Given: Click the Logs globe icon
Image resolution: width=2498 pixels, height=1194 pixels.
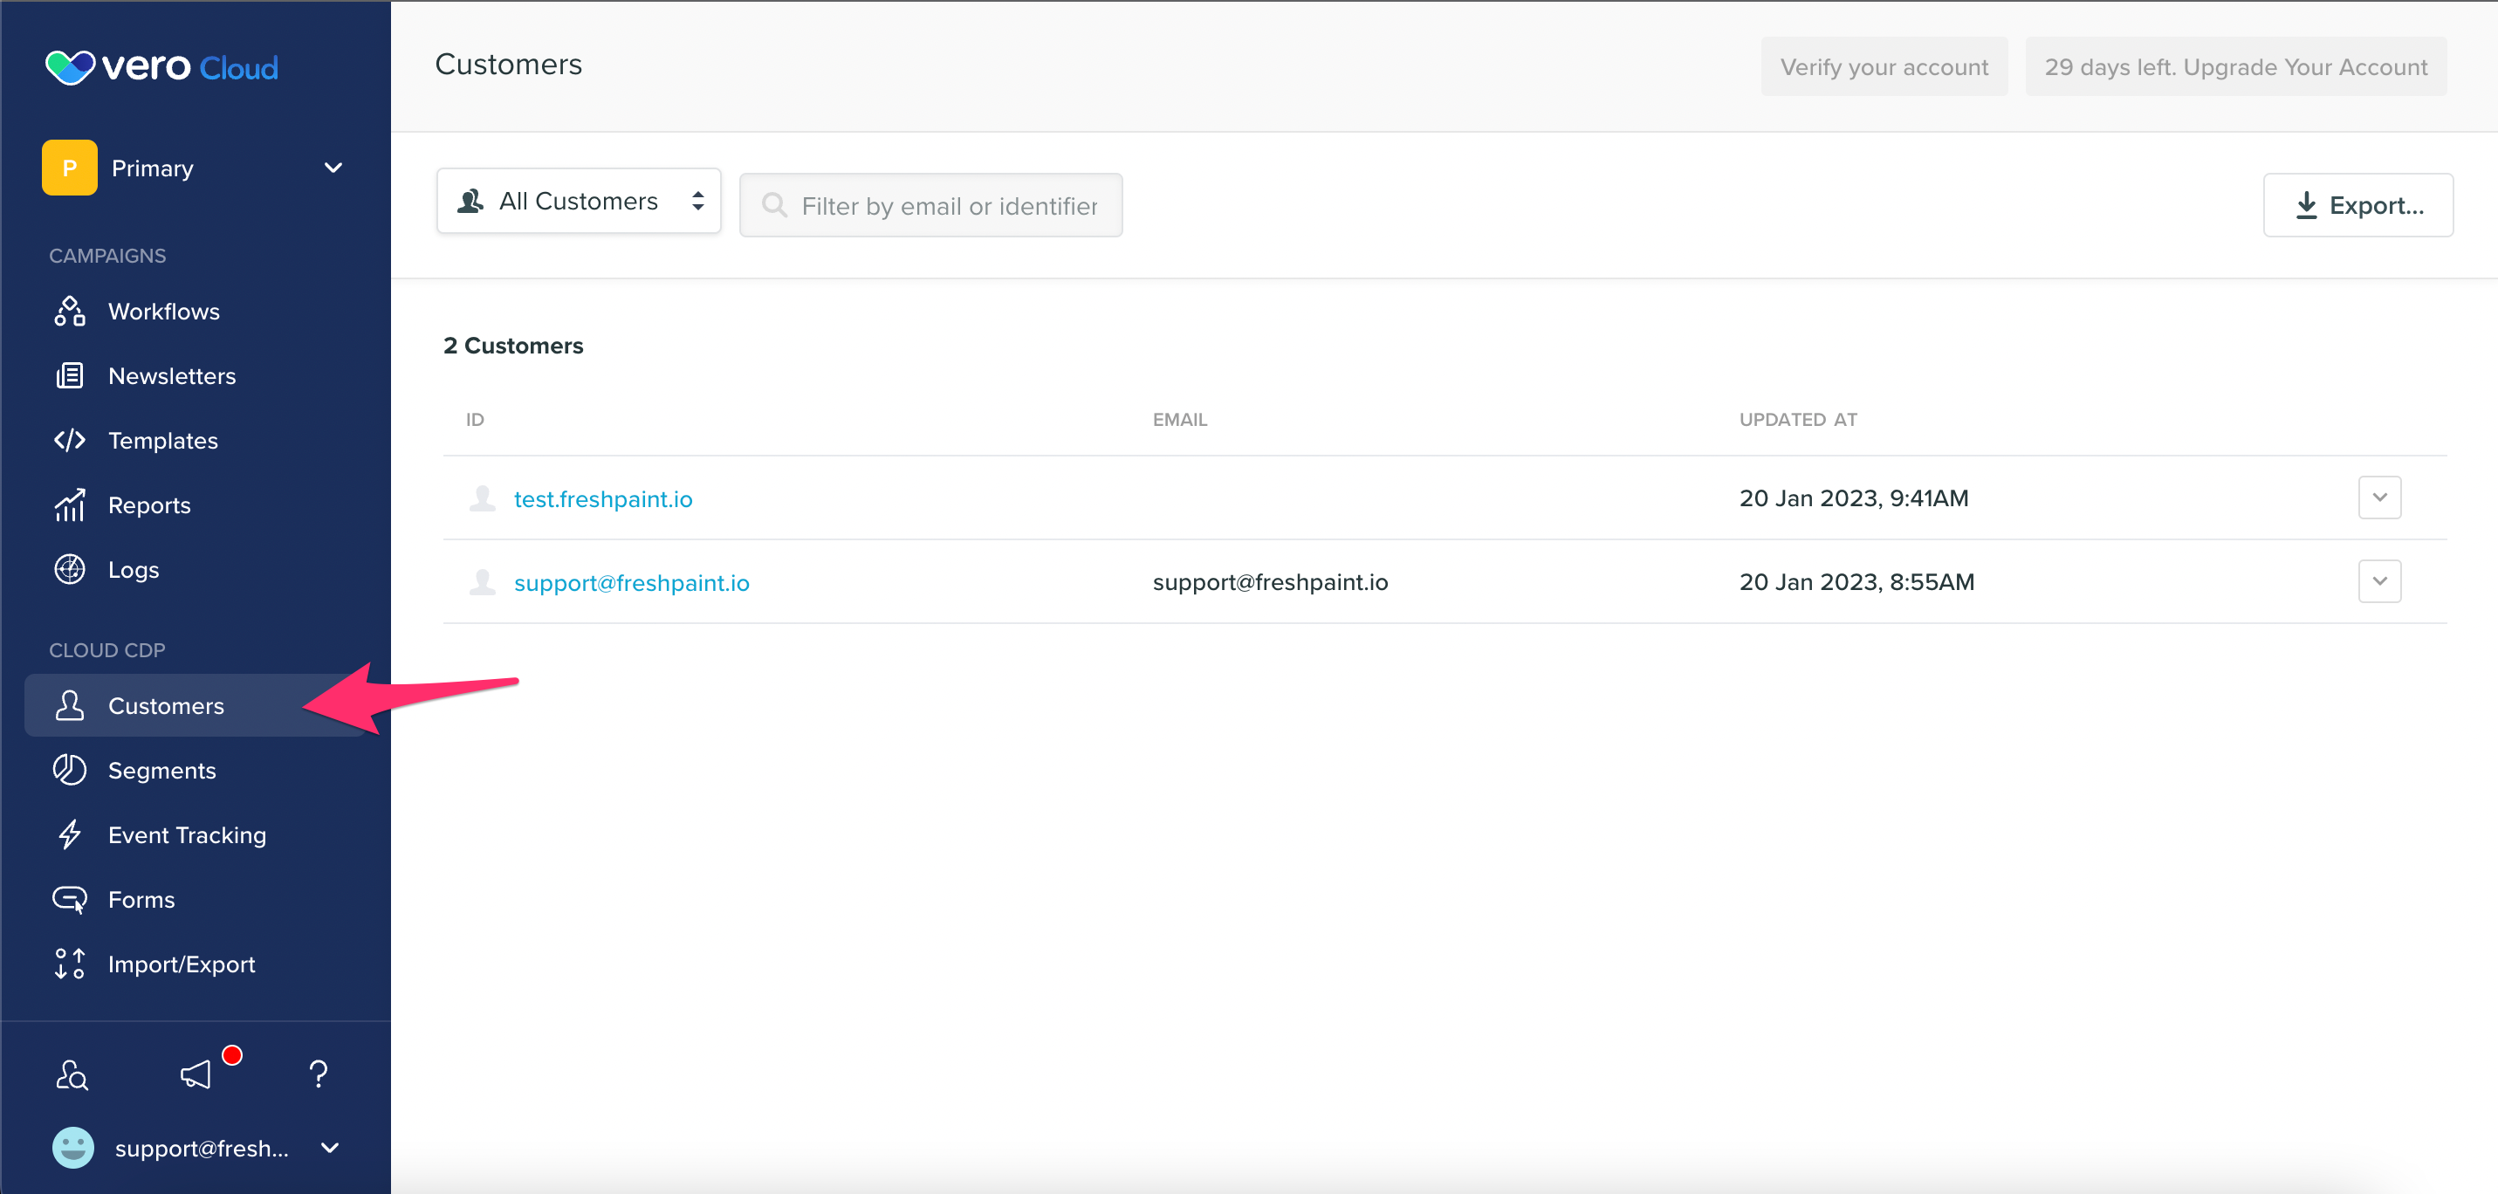Looking at the screenshot, I should click(70, 569).
